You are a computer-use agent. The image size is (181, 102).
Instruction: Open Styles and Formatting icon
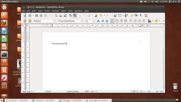click(30, 21)
